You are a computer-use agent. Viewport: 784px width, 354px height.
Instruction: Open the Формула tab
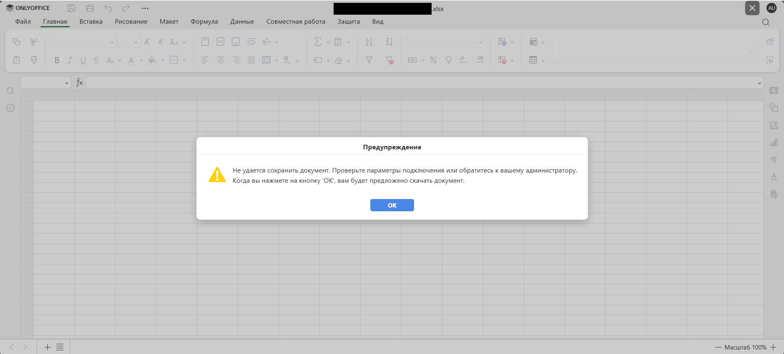tap(204, 22)
